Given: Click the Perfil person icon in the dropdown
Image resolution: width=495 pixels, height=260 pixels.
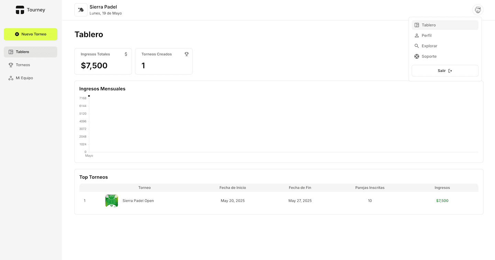Looking at the screenshot, I should (417, 36).
